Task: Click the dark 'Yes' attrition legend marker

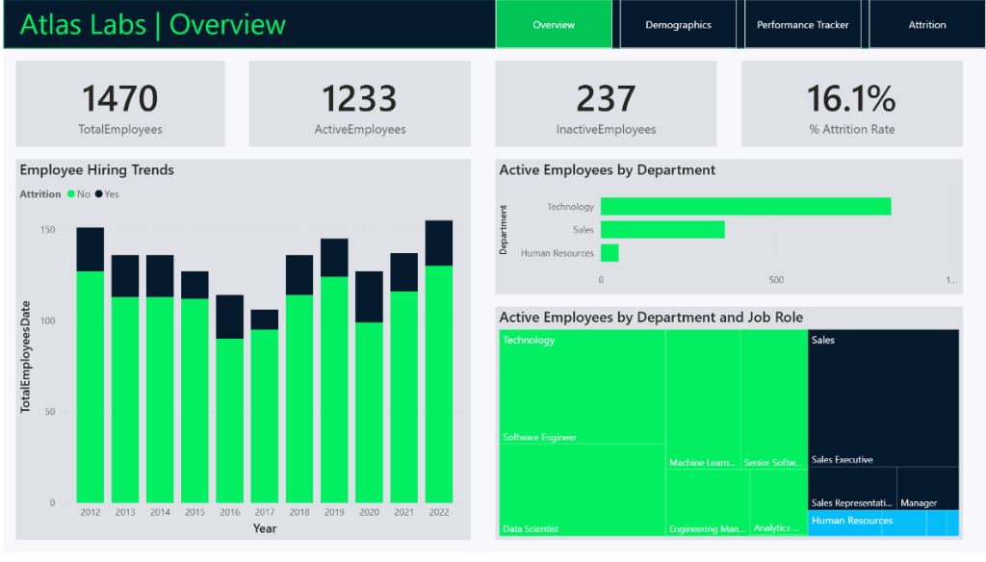Action: pos(99,194)
